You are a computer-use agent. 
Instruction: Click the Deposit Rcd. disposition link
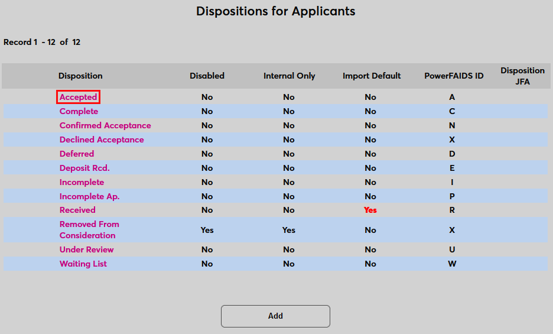[x=84, y=168]
